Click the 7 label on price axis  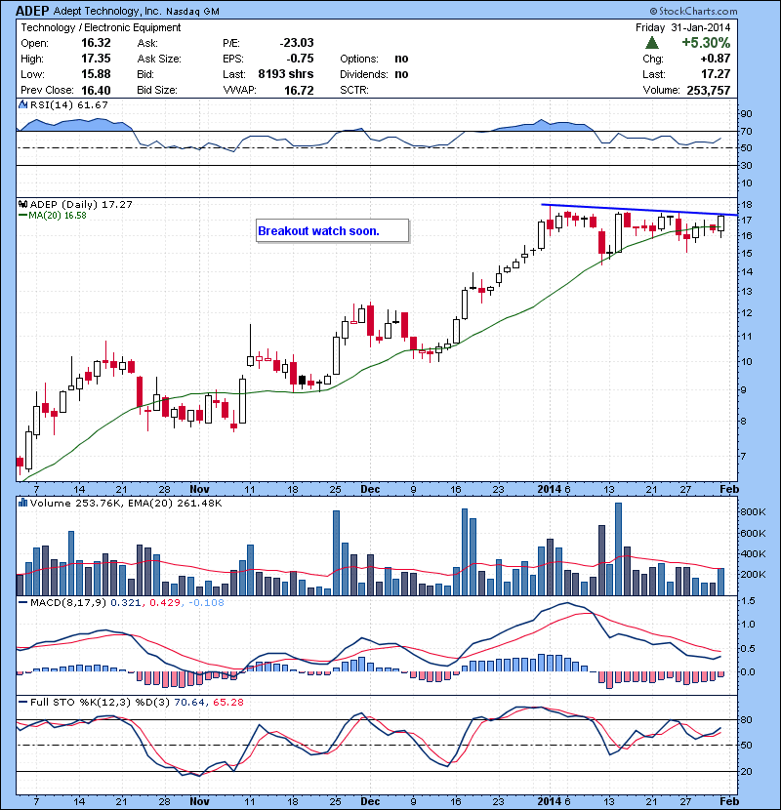[744, 456]
